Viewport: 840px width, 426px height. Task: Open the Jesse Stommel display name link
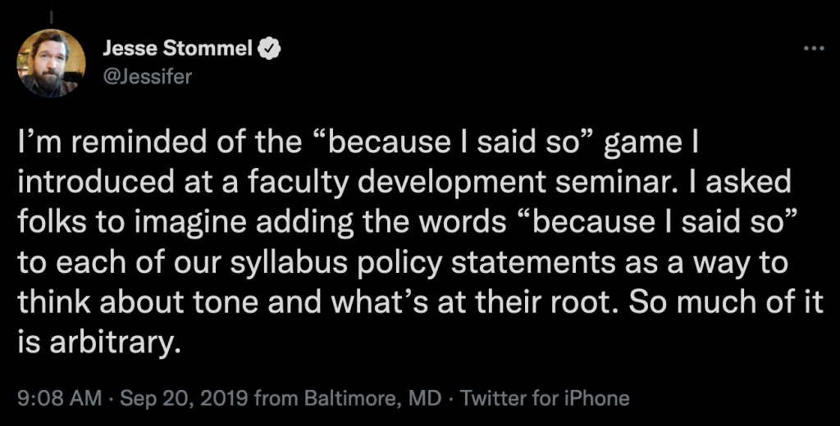(x=177, y=49)
